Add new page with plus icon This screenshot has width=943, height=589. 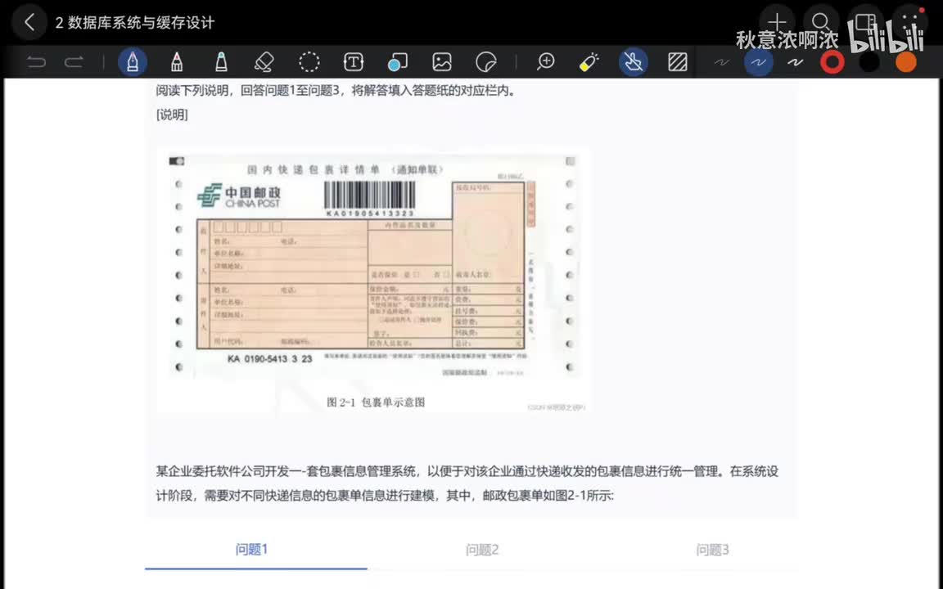click(776, 23)
